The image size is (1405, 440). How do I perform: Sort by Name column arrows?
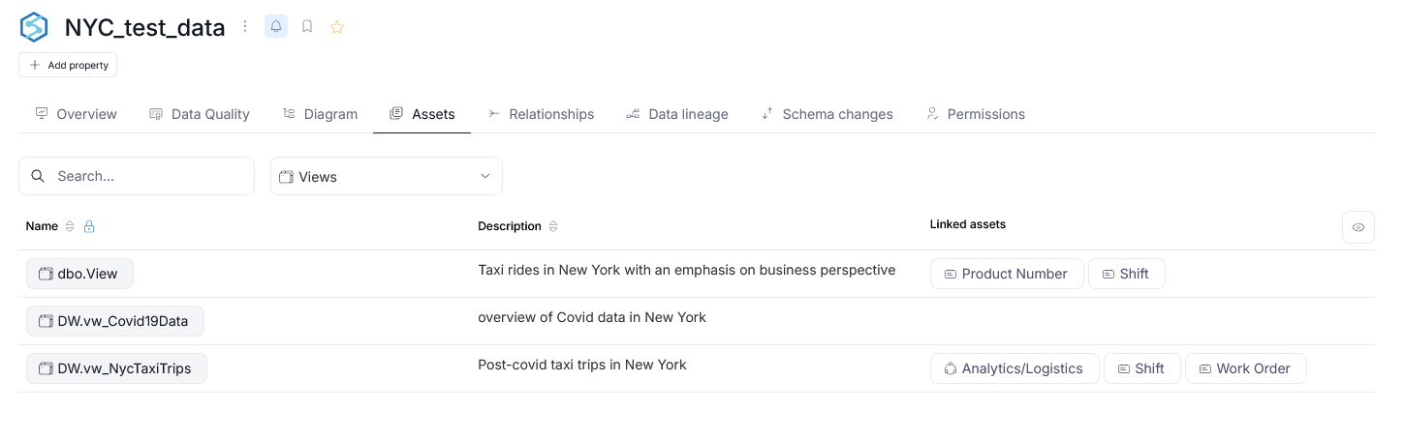click(69, 226)
